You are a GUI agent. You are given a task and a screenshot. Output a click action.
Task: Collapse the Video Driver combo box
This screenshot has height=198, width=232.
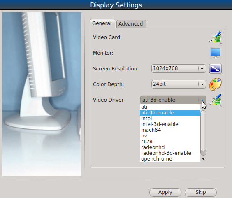(x=173, y=100)
